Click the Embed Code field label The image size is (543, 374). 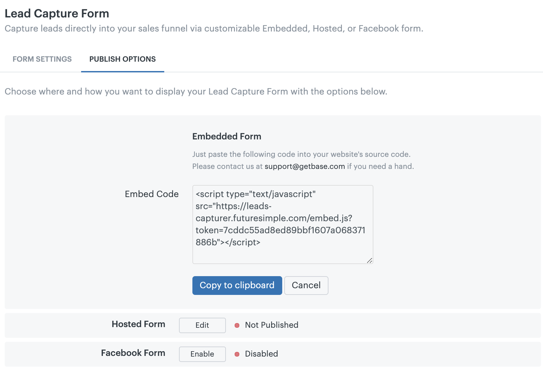pos(152,194)
